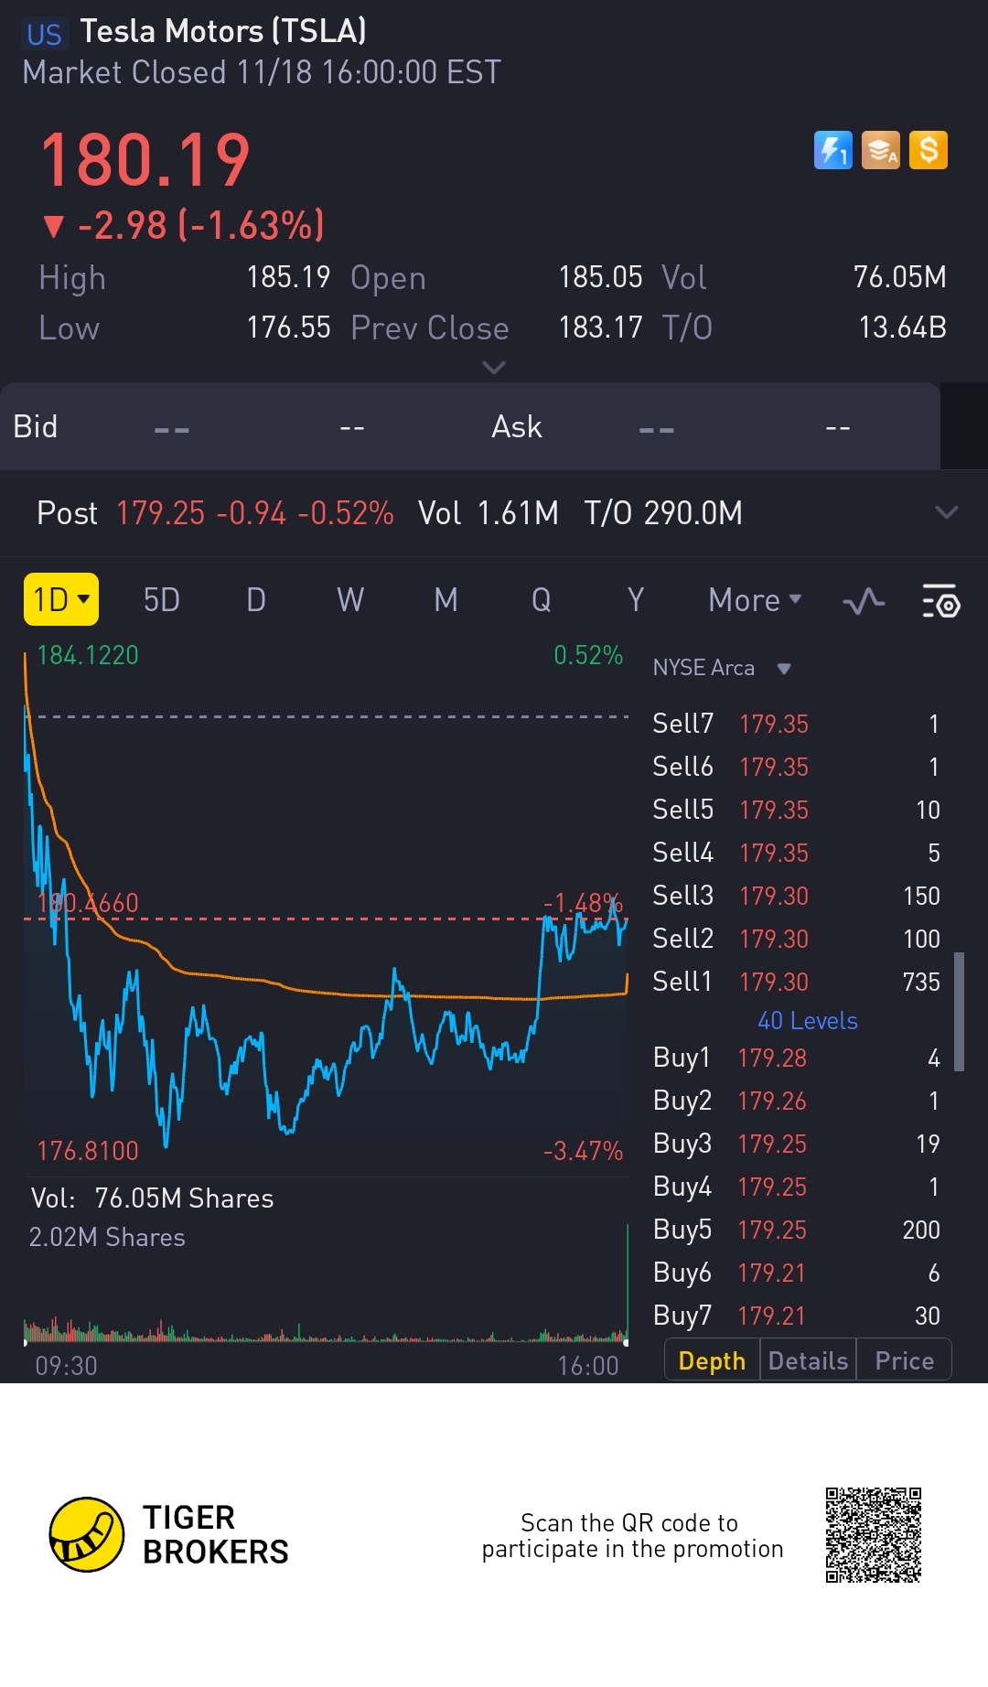This screenshot has height=1687, width=988.
Task: Tap the US market flag badge
Action: pos(44,35)
